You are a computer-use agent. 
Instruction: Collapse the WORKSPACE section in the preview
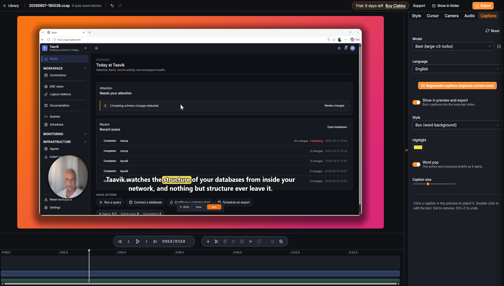[x=85, y=68]
